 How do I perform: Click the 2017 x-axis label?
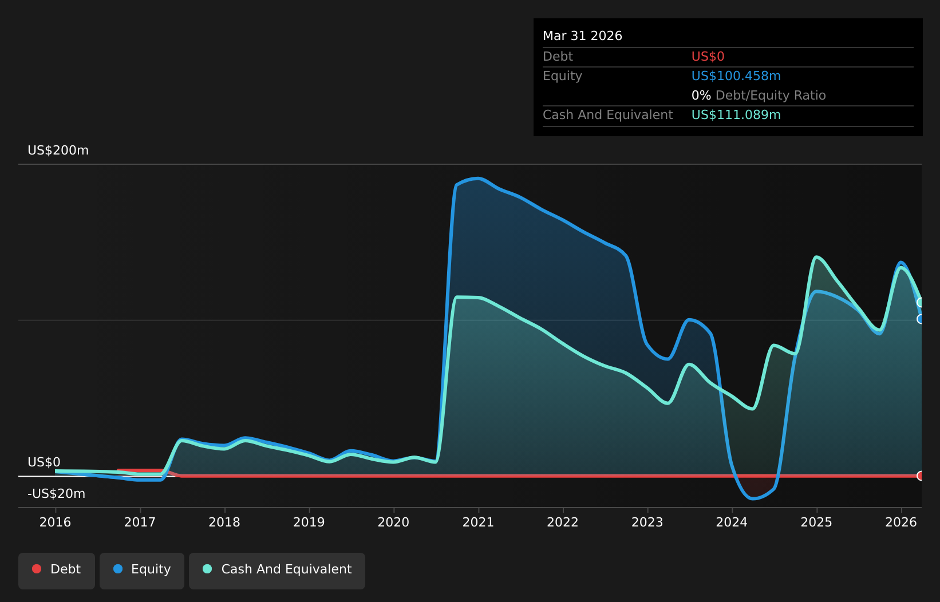pyautogui.click(x=140, y=522)
